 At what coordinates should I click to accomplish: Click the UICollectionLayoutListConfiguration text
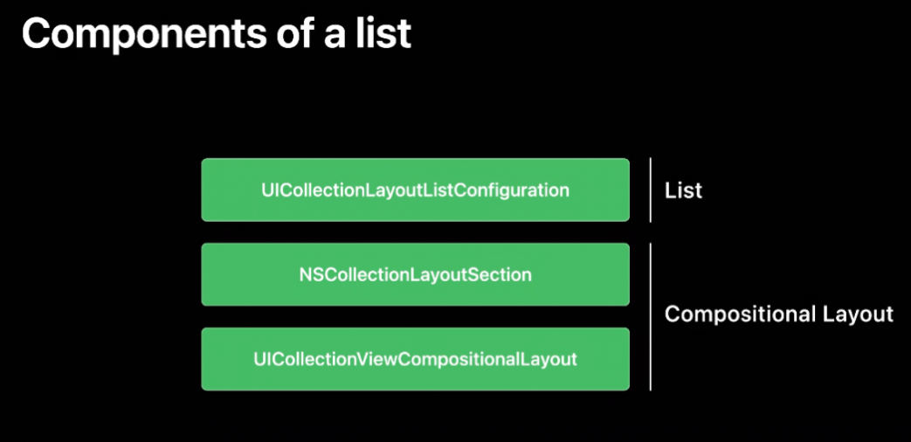point(415,190)
